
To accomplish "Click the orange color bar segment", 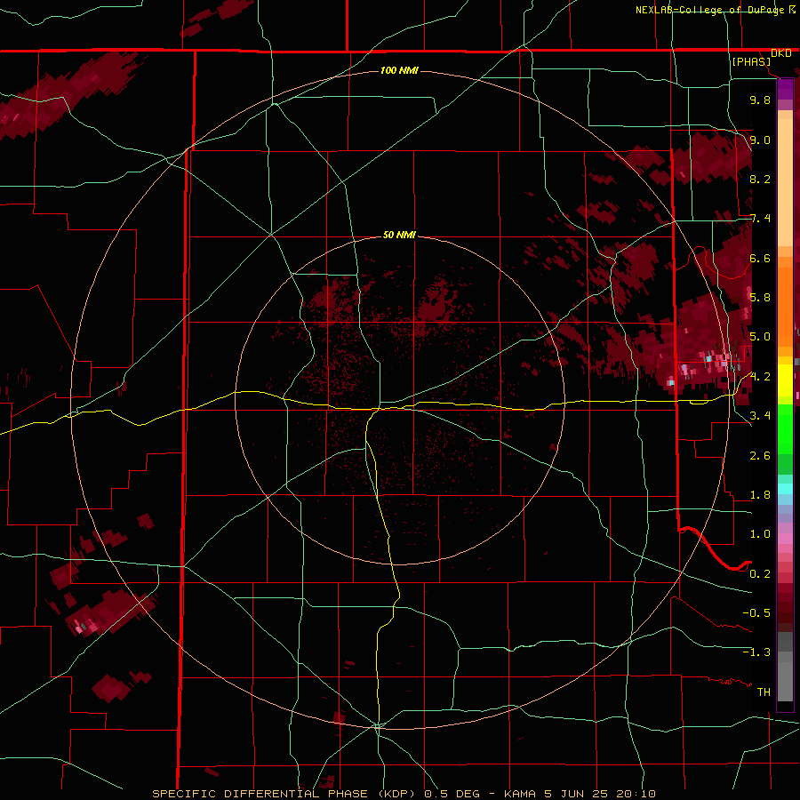I will pyautogui.click(x=785, y=308).
